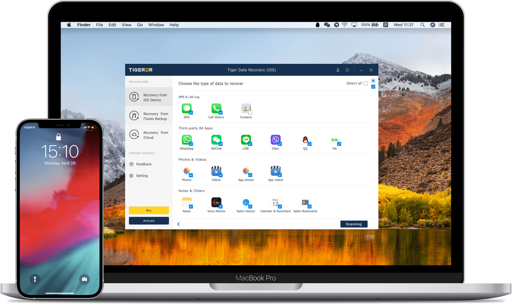The height and width of the screenshot is (305, 512).
Task: Click the Wi-Fi icon in the menu bar
Action: tap(345, 25)
